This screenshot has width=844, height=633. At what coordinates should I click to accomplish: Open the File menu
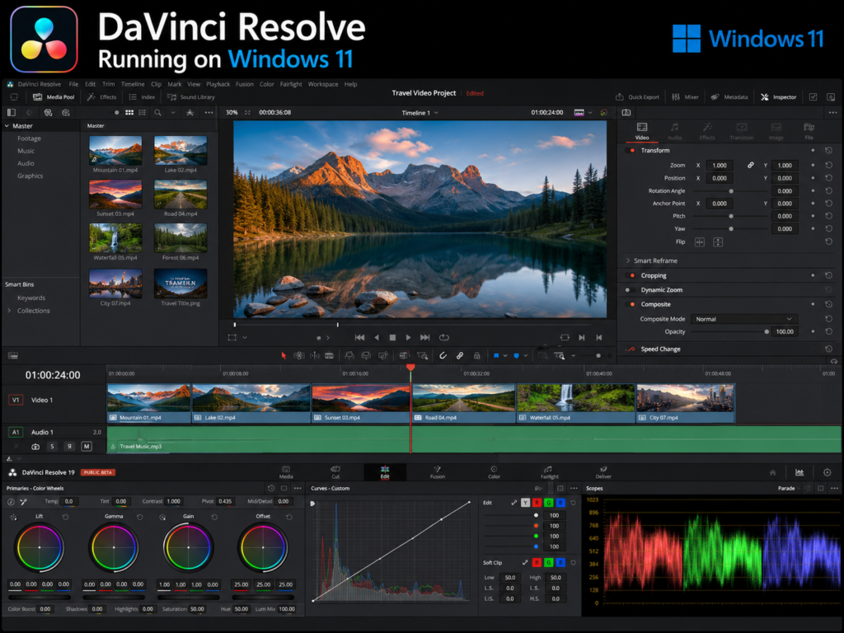coord(73,84)
